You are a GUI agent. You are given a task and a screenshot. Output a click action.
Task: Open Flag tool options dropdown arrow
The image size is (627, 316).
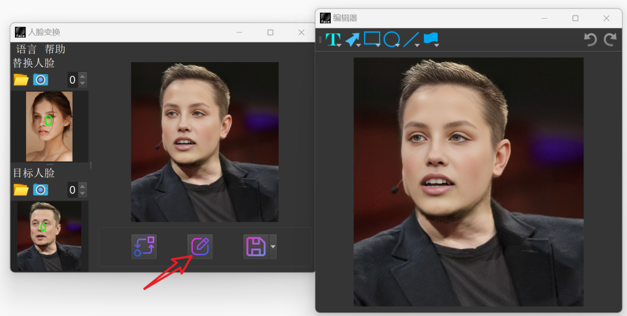437,46
